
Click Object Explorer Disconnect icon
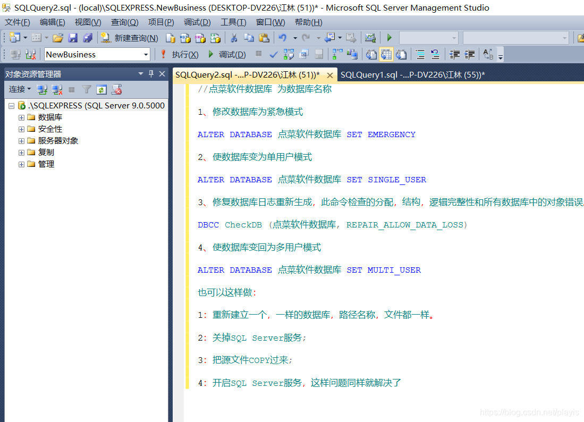[x=57, y=89]
